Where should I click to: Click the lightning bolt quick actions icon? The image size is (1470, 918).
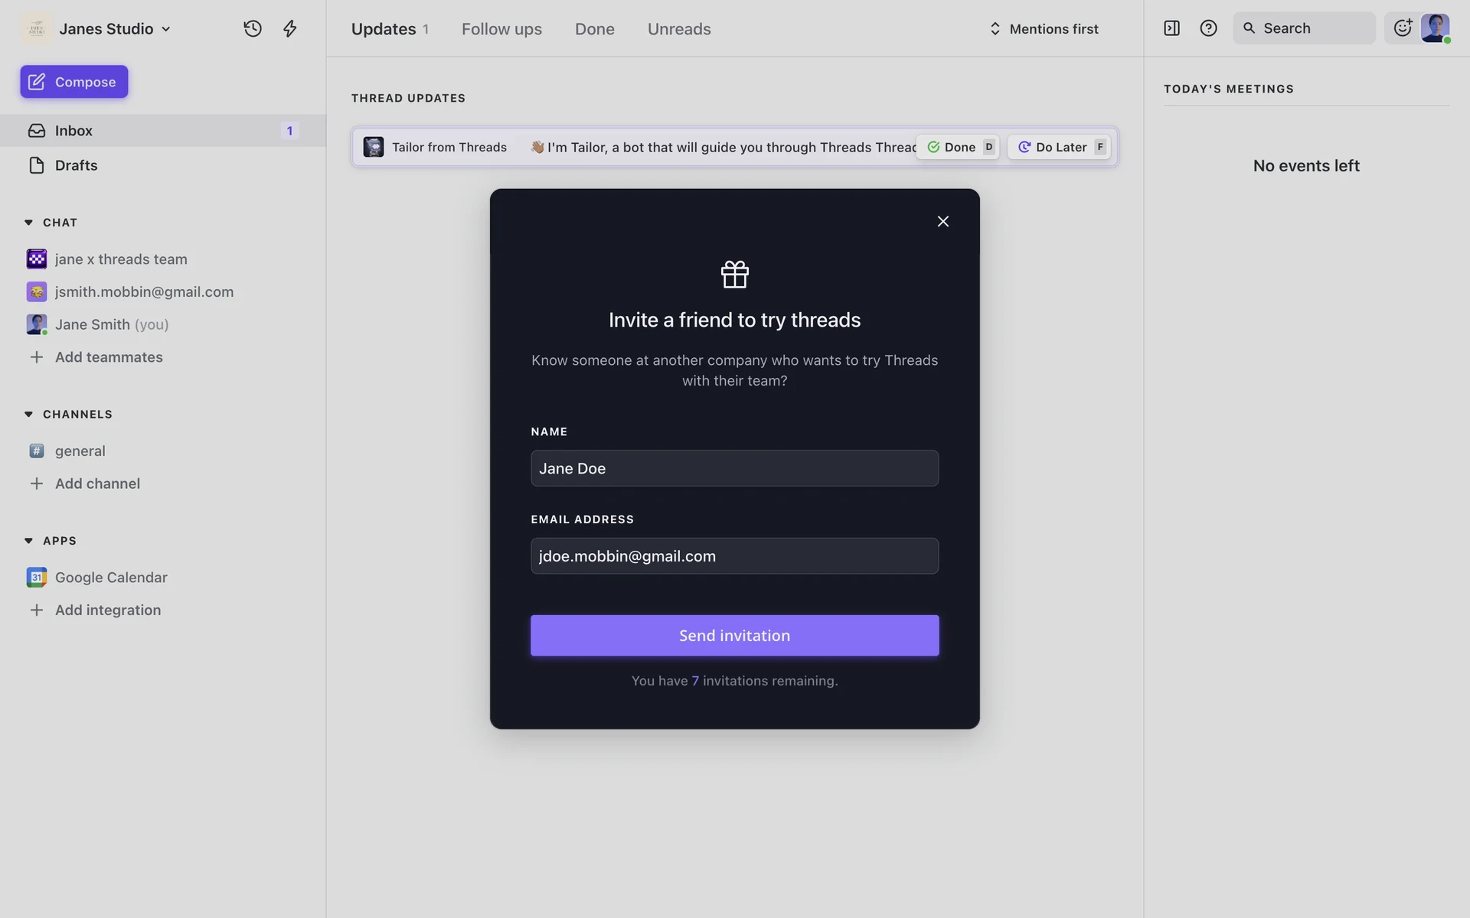[289, 28]
